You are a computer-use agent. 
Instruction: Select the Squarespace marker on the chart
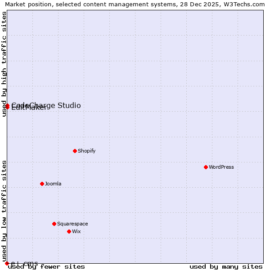pos(54,224)
